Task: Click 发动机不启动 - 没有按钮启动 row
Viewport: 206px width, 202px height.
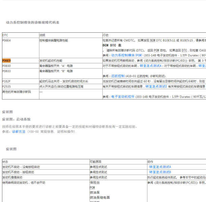Action: 21,167
